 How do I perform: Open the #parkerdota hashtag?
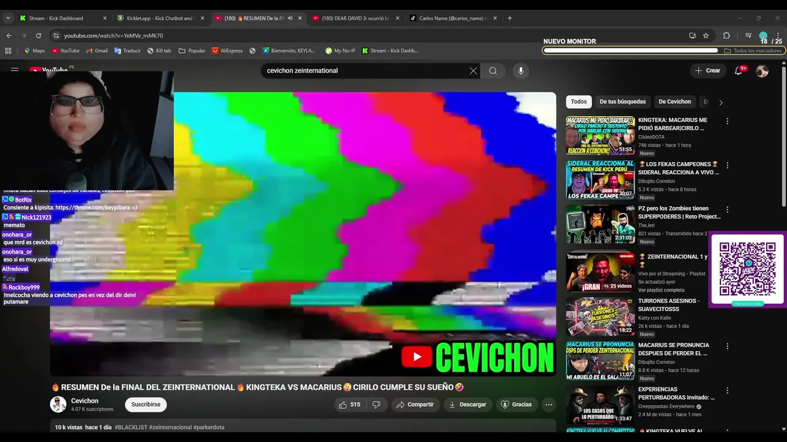[x=209, y=427]
